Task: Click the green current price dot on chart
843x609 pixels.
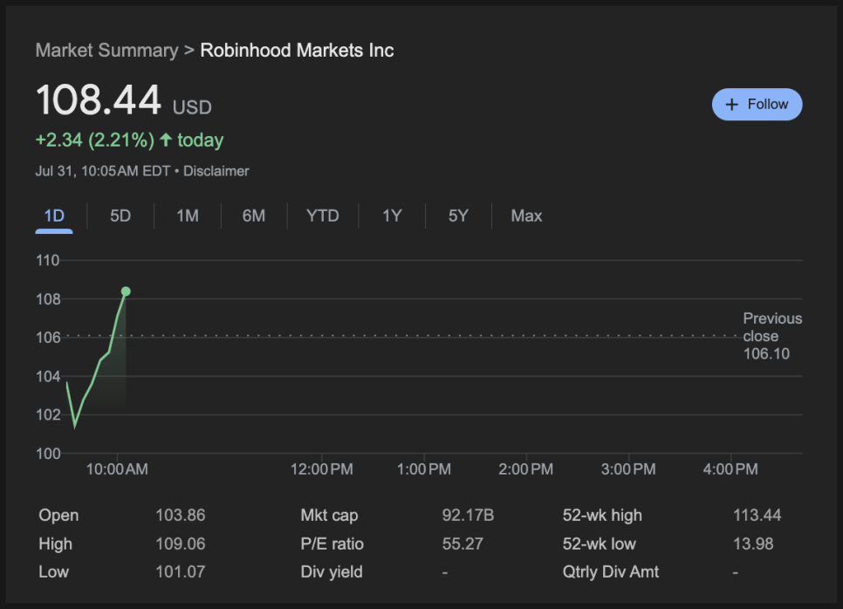Action: tap(126, 291)
